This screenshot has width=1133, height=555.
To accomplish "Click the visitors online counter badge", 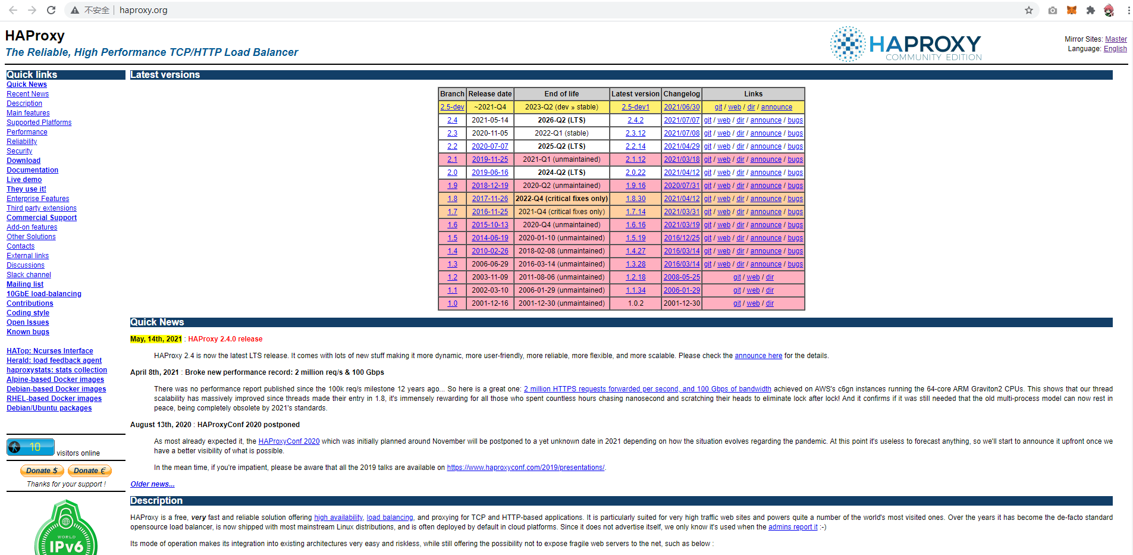I will click(30, 447).
